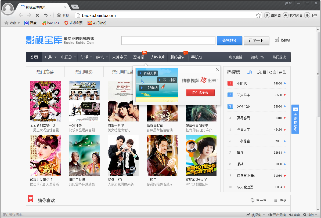Image resolution: width=321 pixels, height=218 pixels.
Task: Click the bookmark star in address bar
Action: [258, 15]
